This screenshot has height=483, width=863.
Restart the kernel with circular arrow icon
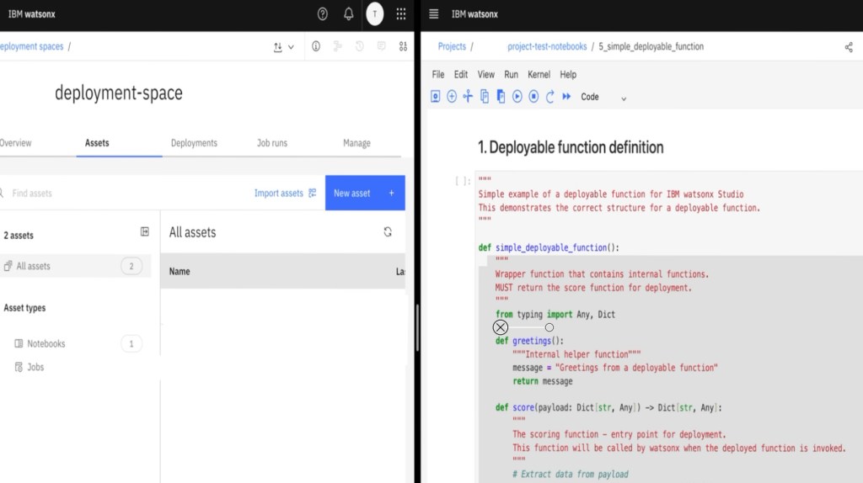coord(550,97)
